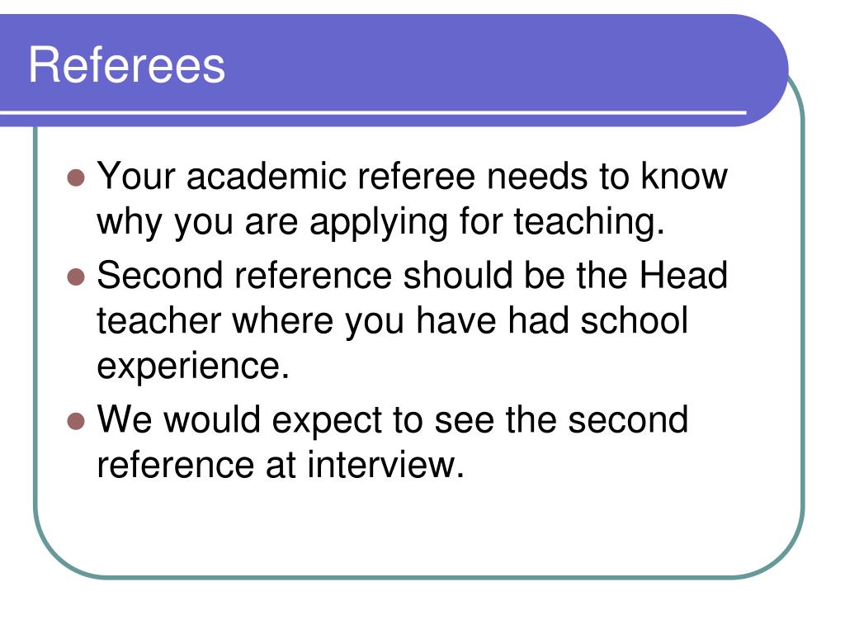Click the line "teacher where you have had school"

[392, 321]
